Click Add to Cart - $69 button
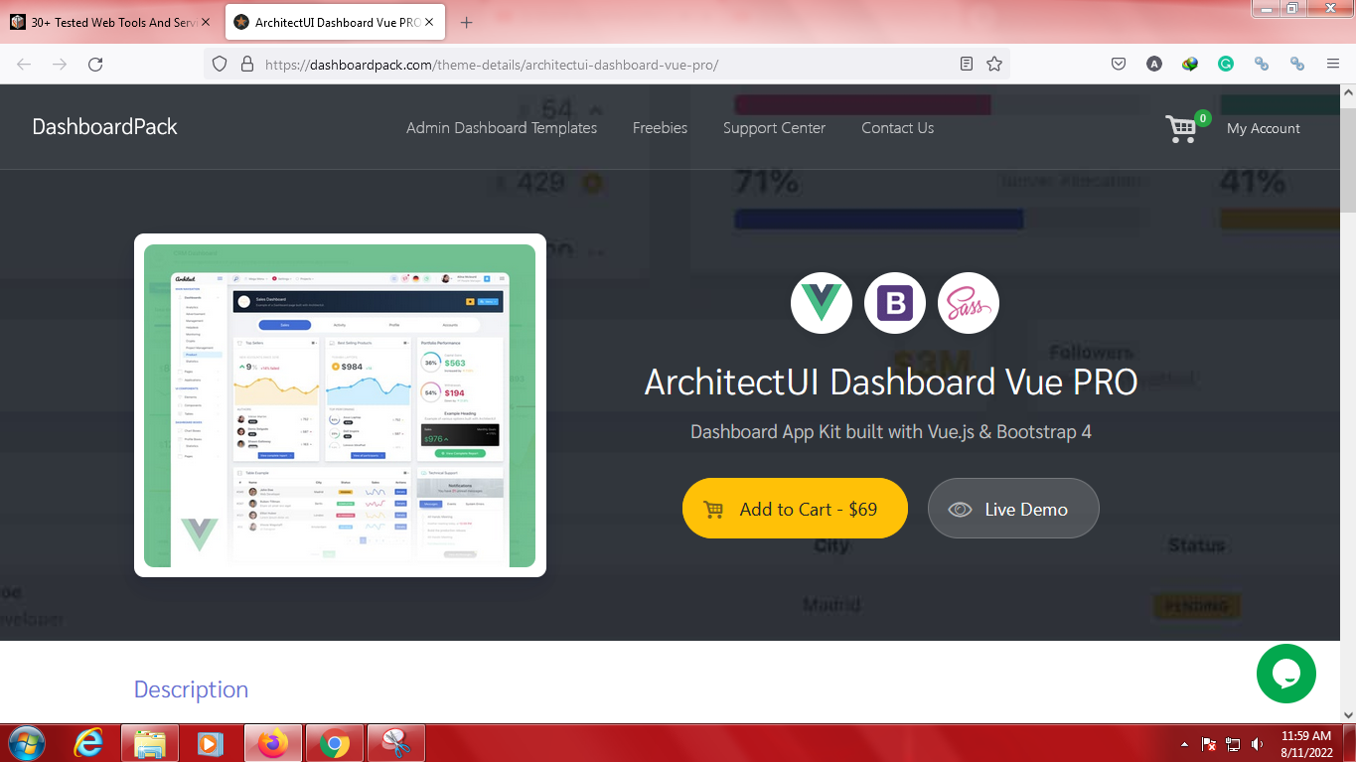This screenshot has width=1356, height=762. point(795,509)
